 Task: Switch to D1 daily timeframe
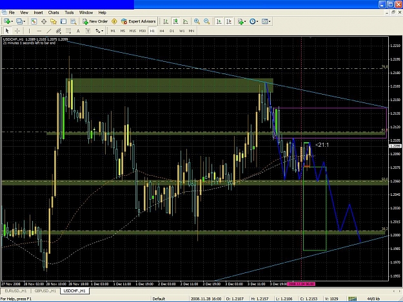pos(172,31)
